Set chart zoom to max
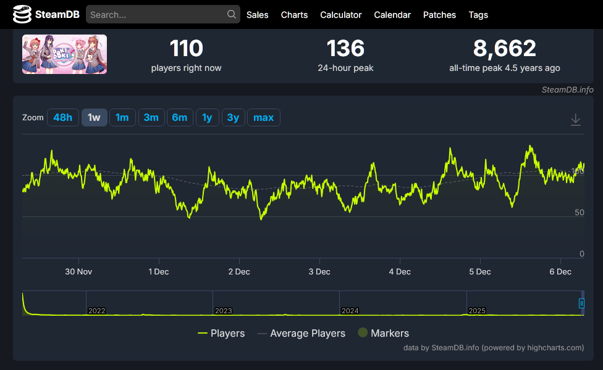Image resolution: width=603 pixels, height=370 pixels. pos(263,117)
